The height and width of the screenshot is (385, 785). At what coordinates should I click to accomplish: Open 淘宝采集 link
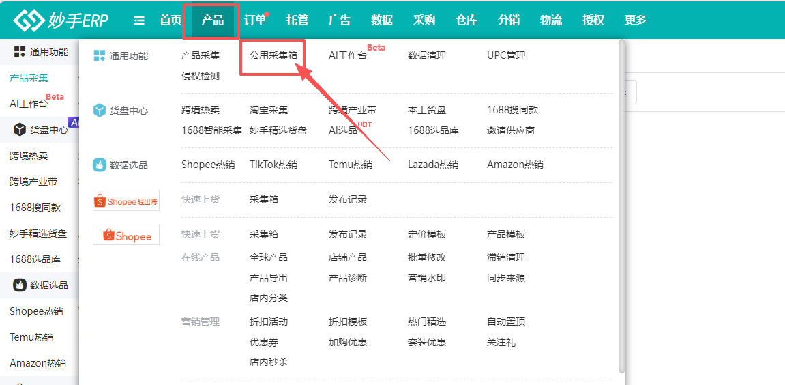pos(269,111)
